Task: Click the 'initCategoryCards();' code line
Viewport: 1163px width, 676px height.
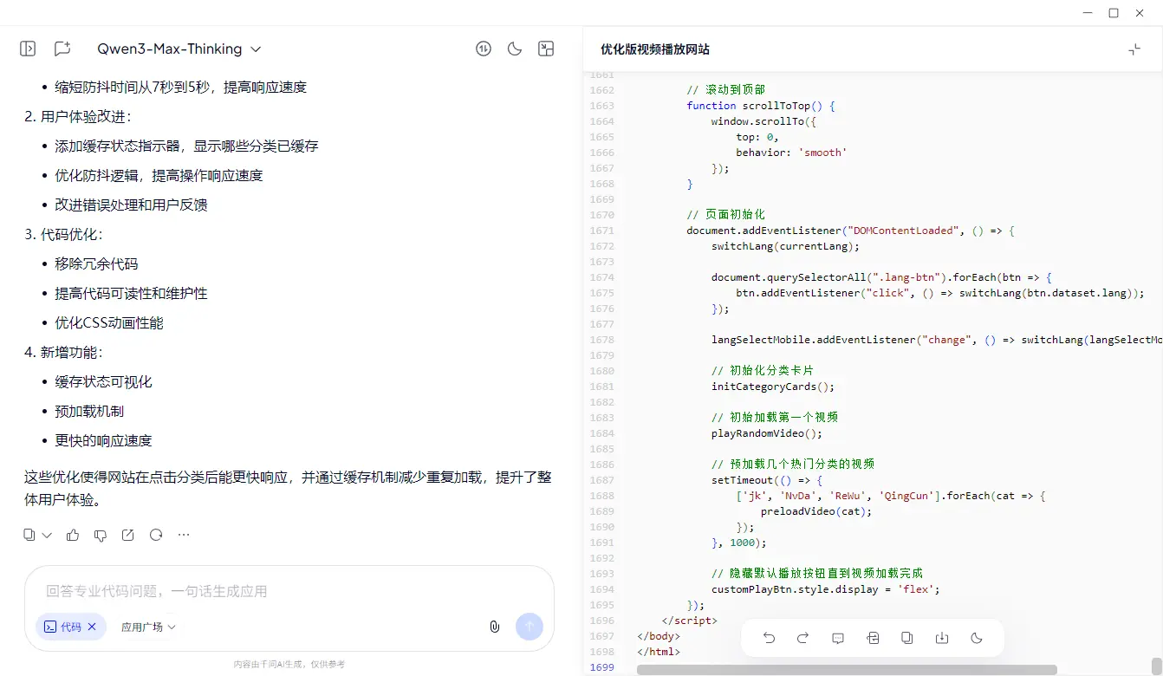Action: tap(773, 387)
